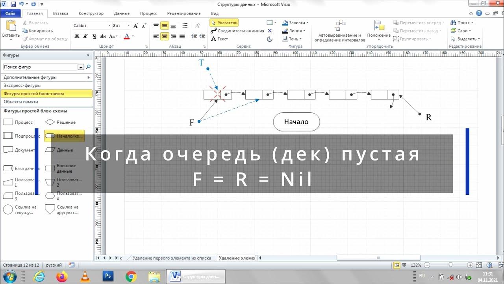Click the connection point X tool
The image size is (504, 284).
point(270,31)
